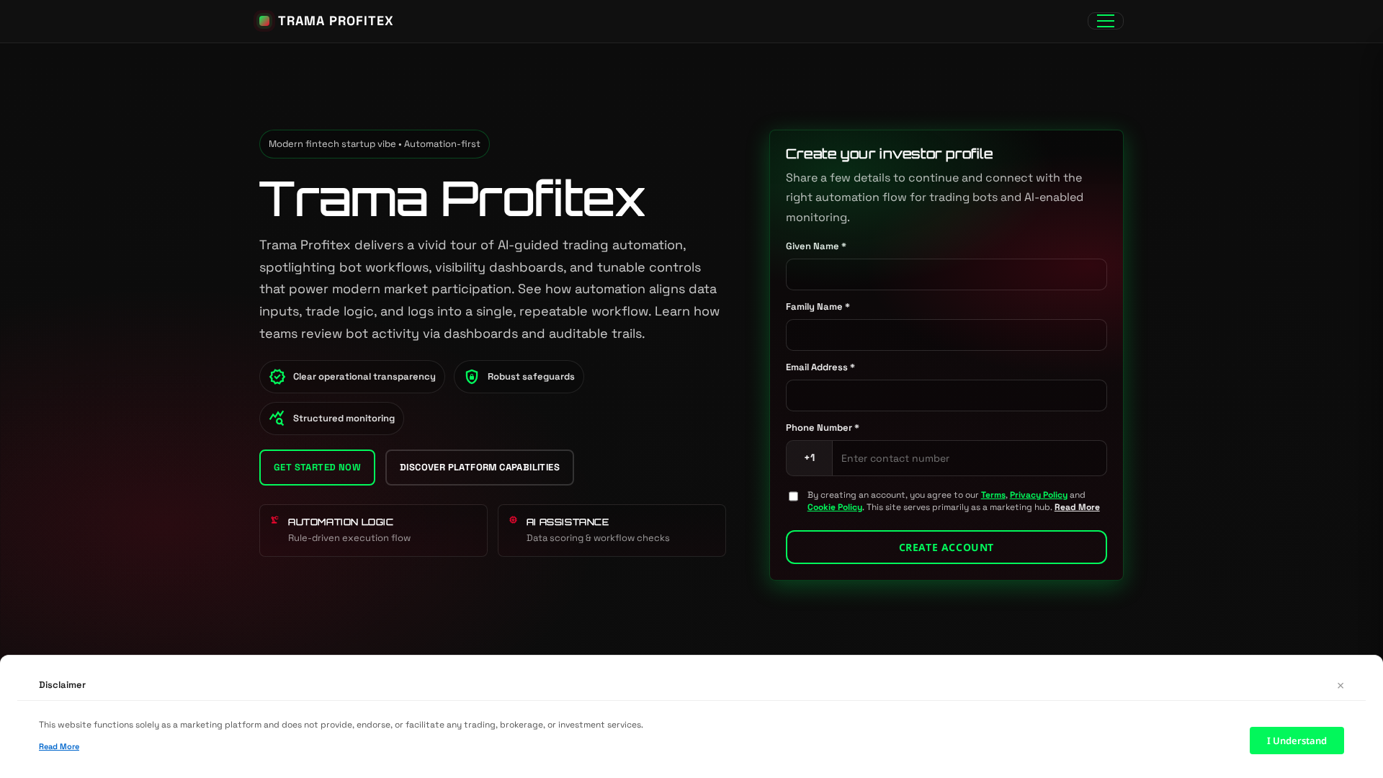Open the Terms link
The image size is (1383, 778).
click(x=993, y=495)
